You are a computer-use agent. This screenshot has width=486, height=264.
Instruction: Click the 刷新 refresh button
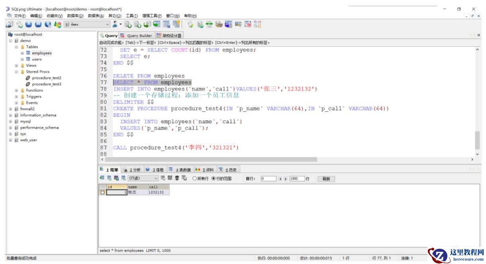[326, 179]
